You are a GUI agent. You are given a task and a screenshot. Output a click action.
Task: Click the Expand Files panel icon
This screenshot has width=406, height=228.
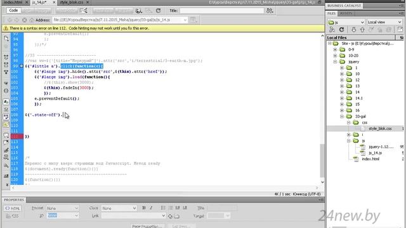(400, 30)
